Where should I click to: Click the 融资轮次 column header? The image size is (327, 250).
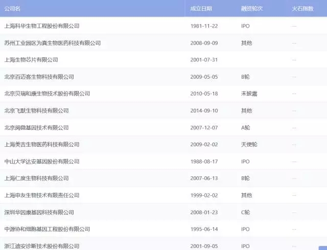click(252, 9)
